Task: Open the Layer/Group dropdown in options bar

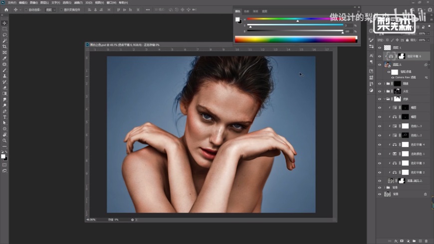Action: 50,9
